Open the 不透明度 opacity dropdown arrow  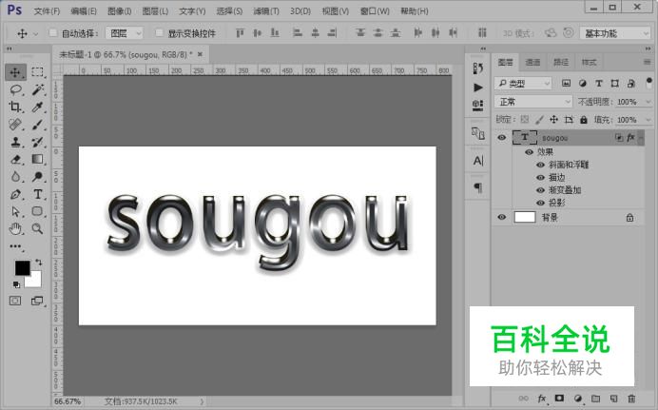648,102
